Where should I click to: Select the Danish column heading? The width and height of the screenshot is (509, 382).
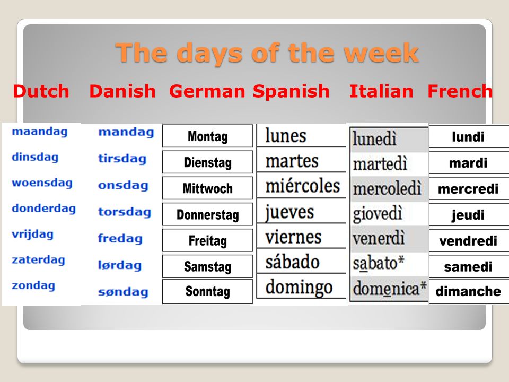122,91
